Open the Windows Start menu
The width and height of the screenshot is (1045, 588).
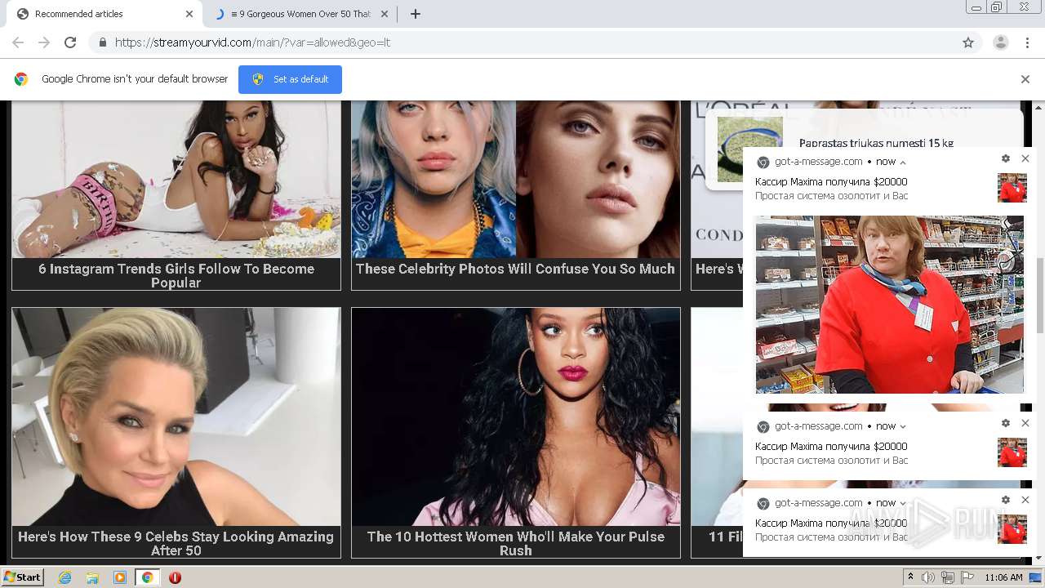(x=22, y=577)
